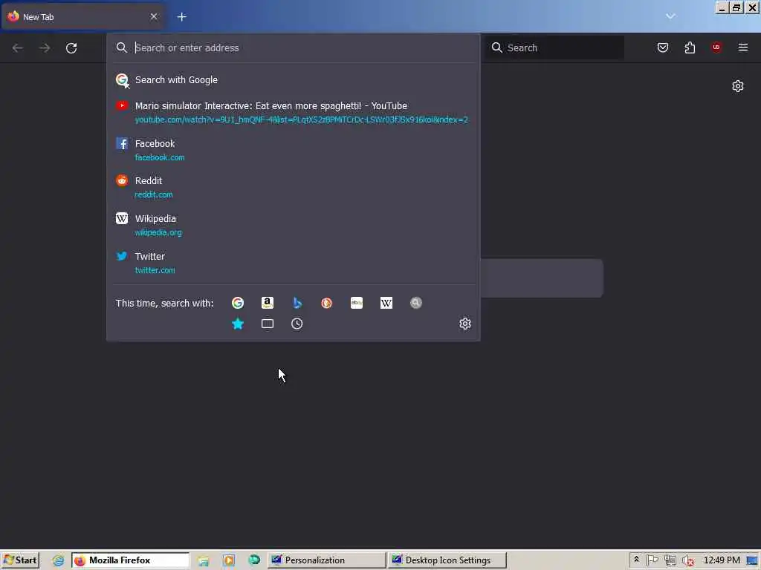Screen dimensions: 761x570
Task: Search this time with Bing icon
Action: click(297, 303)
